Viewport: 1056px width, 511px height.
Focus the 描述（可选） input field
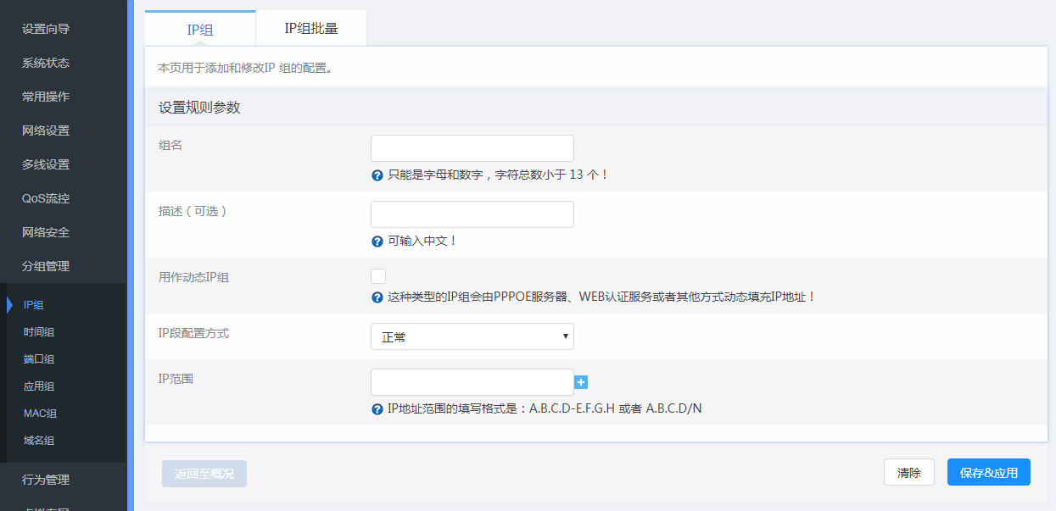tap(472, 214)
